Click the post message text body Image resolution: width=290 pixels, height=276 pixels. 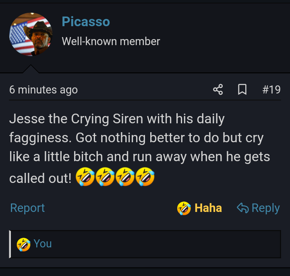pyautogui.click(x=137, y=138)
